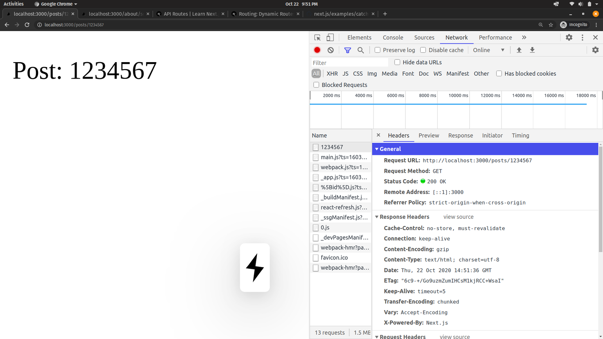Clear the network log
603x339 pixels.
tap(330, 50)
